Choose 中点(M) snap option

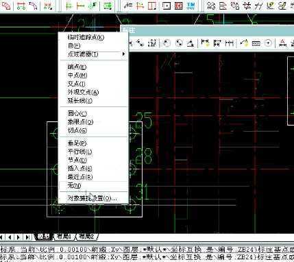(x=93, y=75)
